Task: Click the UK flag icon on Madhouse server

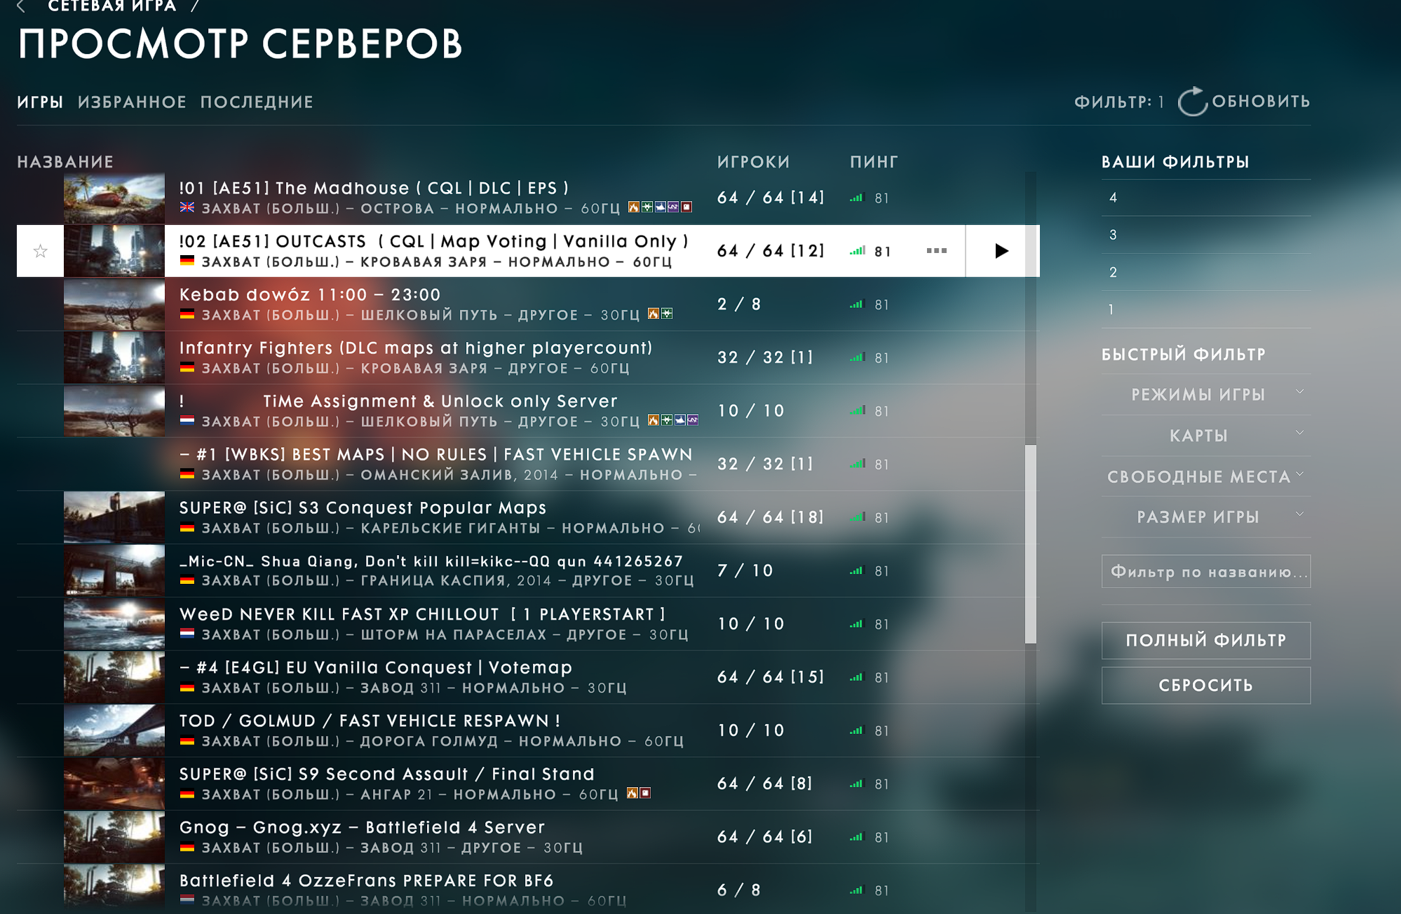Action: (x=187, y=207)
